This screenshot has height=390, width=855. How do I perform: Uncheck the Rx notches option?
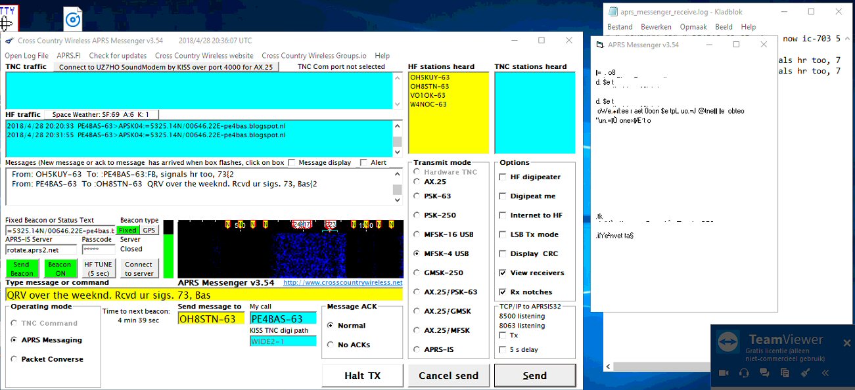click(x=503, y=292)
